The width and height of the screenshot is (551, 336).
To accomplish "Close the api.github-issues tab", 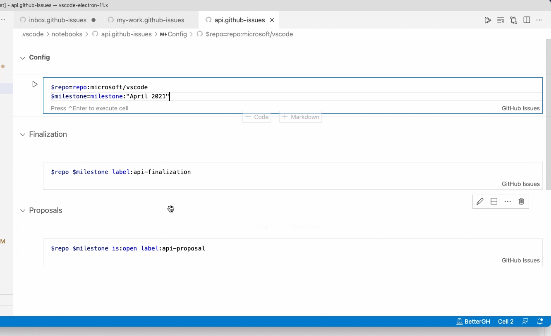I will [272, 20].
